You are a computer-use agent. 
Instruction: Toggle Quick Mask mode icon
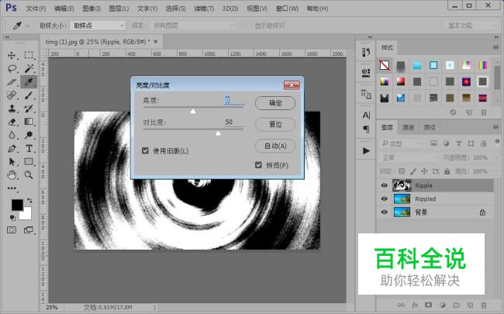pos(12,230)
